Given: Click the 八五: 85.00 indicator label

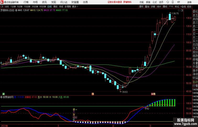Looking at the screenshot, I should tap(64, 97).
